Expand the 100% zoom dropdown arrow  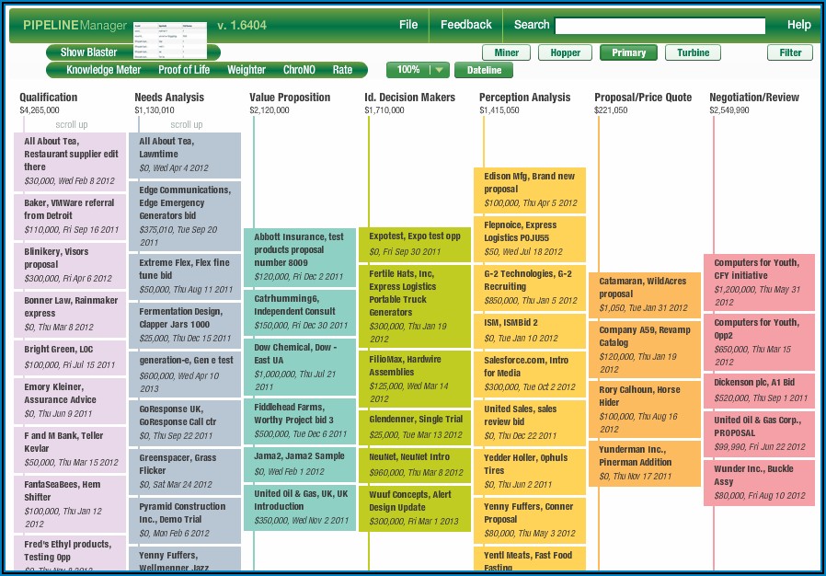pos(439,70)
